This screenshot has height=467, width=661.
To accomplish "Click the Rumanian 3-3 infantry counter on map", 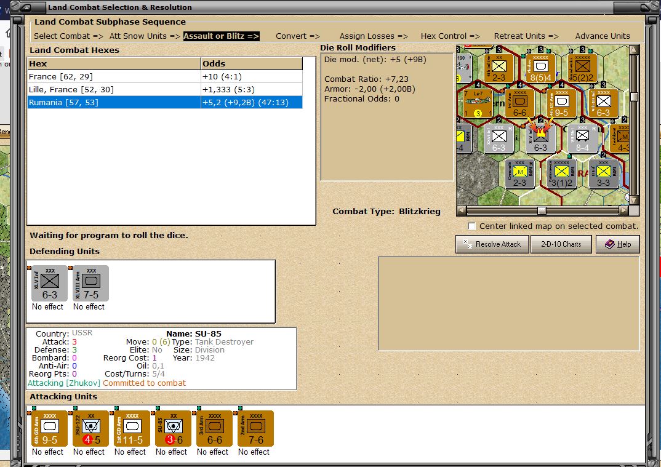I will click(603, 174).
